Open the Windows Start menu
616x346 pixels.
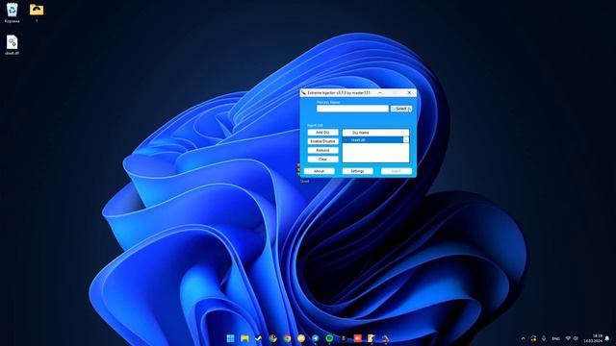[231, 338]
